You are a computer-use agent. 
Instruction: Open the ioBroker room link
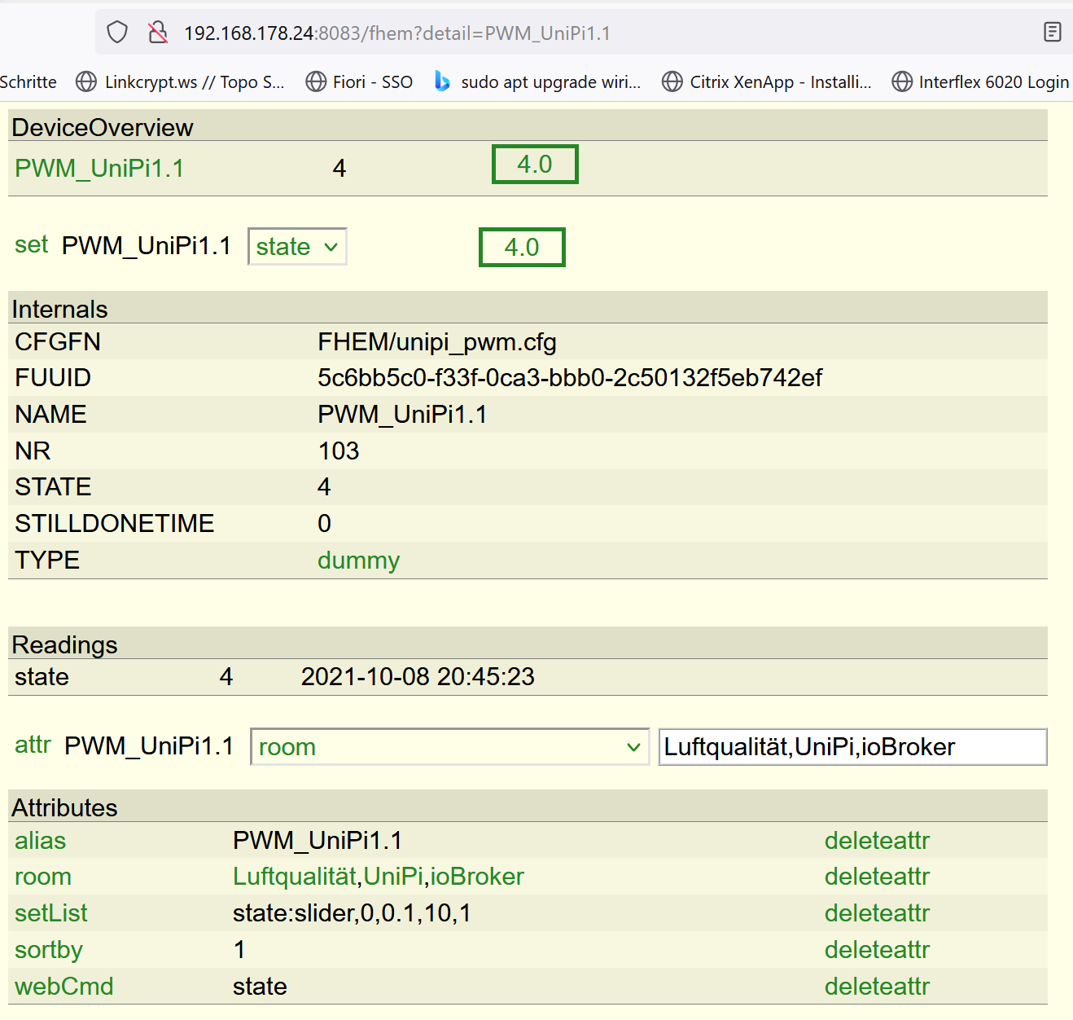[477, 877]
